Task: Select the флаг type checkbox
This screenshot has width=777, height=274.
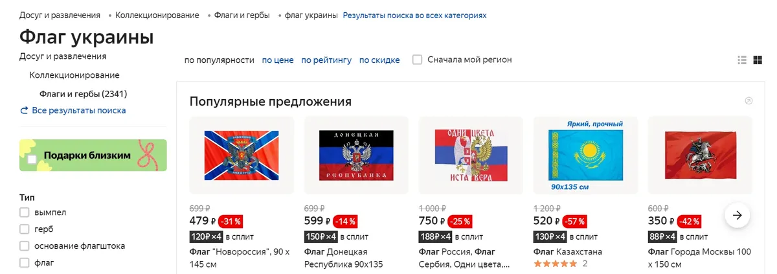Action: (25, 263)
